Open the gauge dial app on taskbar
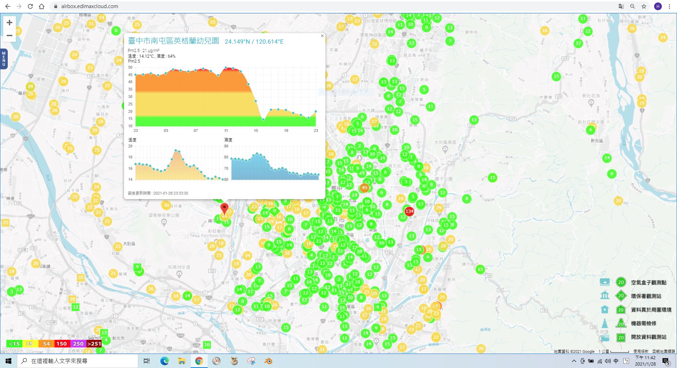 216,361
